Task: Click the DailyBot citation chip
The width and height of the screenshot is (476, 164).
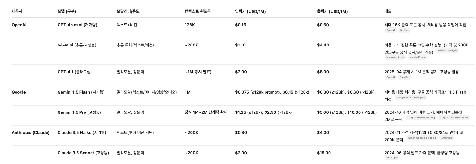Action: [x=404, y=77]
